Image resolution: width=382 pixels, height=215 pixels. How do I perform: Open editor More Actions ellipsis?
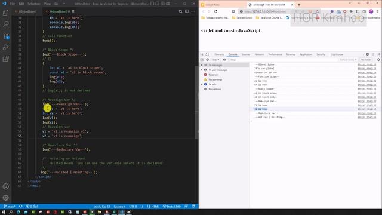193,11
